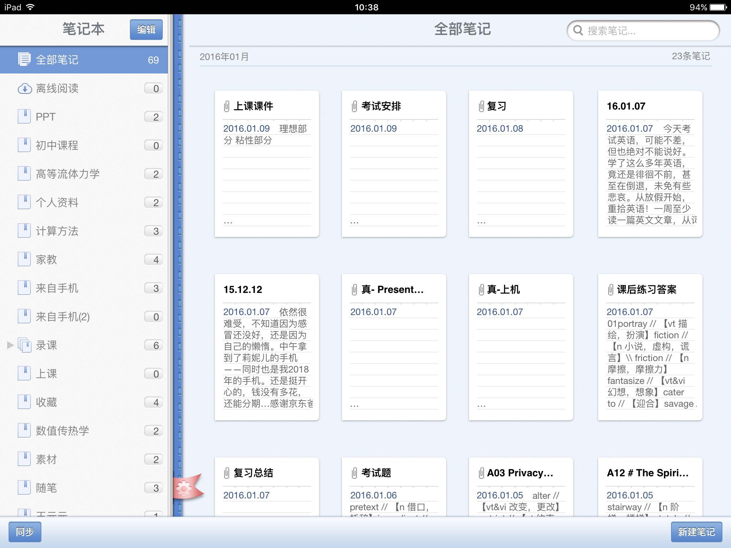731x548 pixels.
Task: Click paperclip icon on 考试安排 note
Action: point(354,106)
